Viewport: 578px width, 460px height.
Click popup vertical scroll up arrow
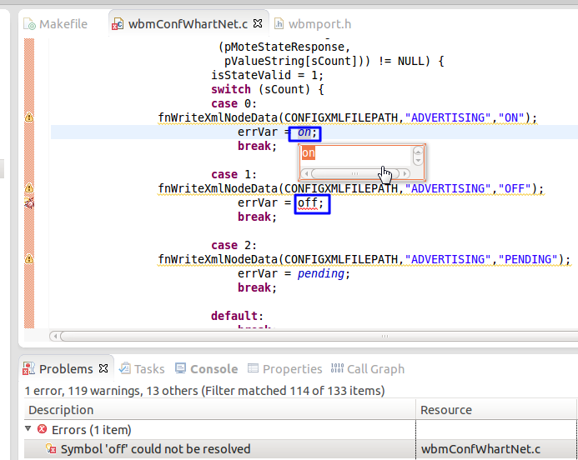(418, 151)
